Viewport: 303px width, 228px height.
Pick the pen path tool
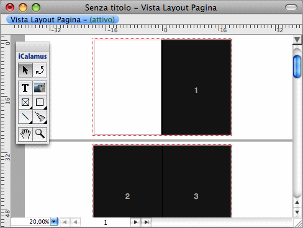pos(40,116)
